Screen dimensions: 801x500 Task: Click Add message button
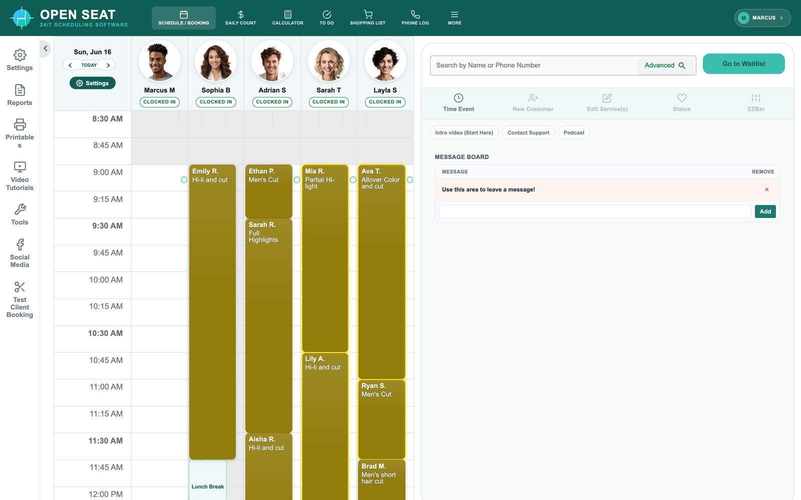(765, 211)
